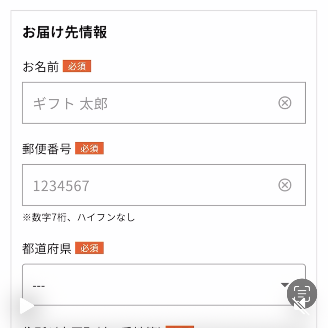Viewport: 328px width, 328px height.
Task: Click the お届け先情報 section heading
Action: pyautogui.click(x=65, y=32)
